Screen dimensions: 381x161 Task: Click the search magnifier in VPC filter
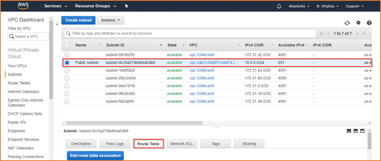[12, 36]
